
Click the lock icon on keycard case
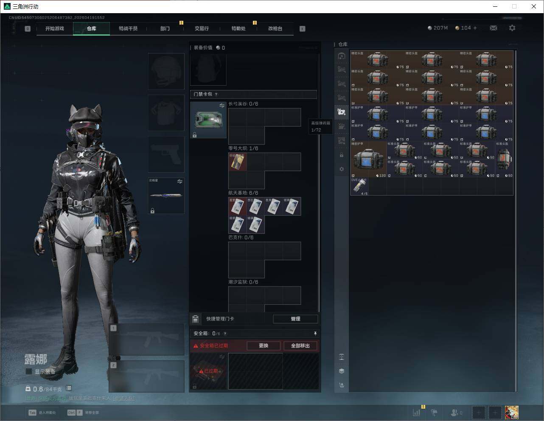tap(194, 135)
